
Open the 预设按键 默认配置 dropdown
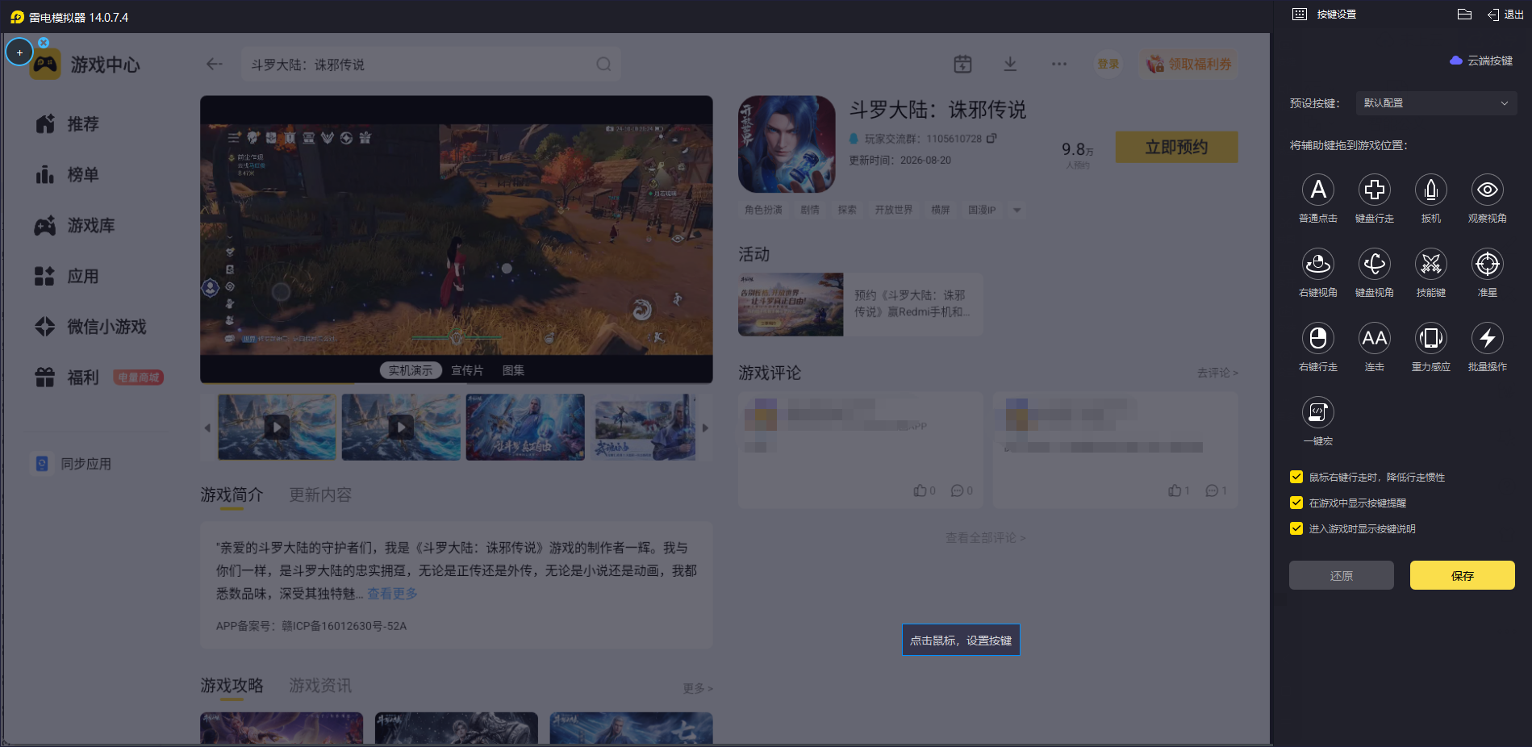[1436, 103]
